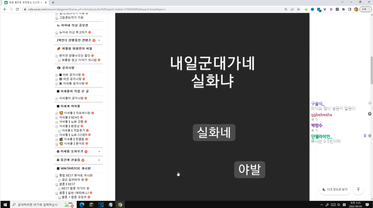Image resolution: width=373 pixels, height=208 pixels.
Task: Click the purple circle extension icon
Action: 331,9
